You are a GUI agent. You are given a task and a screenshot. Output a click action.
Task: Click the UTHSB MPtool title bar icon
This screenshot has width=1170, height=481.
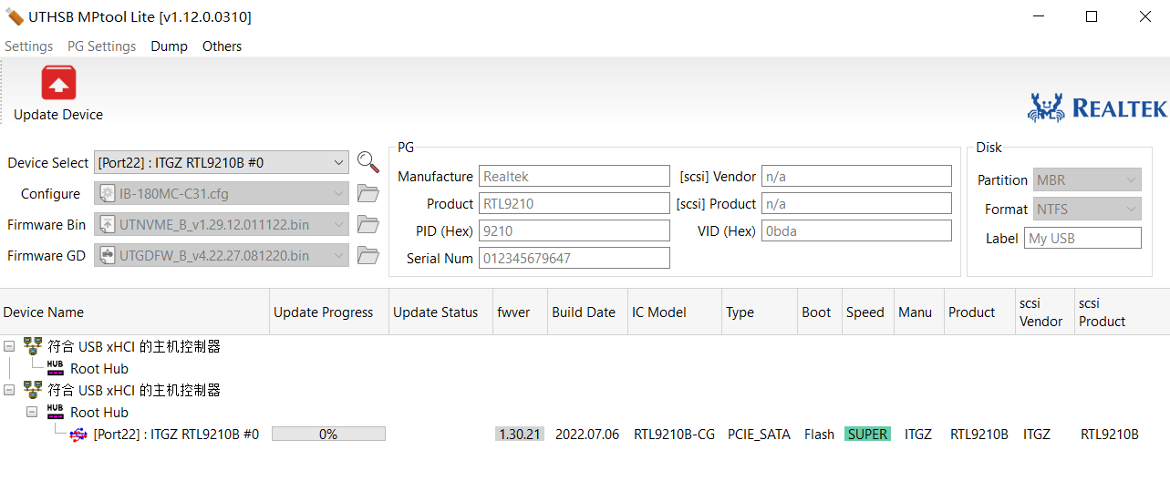tap(15, 16)
